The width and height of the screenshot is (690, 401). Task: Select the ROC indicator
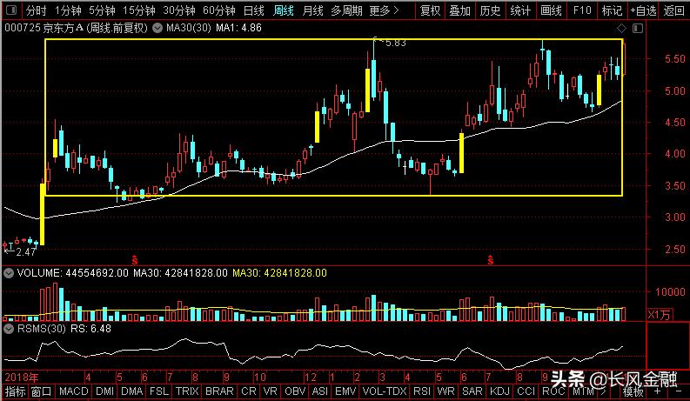point(553,391)
